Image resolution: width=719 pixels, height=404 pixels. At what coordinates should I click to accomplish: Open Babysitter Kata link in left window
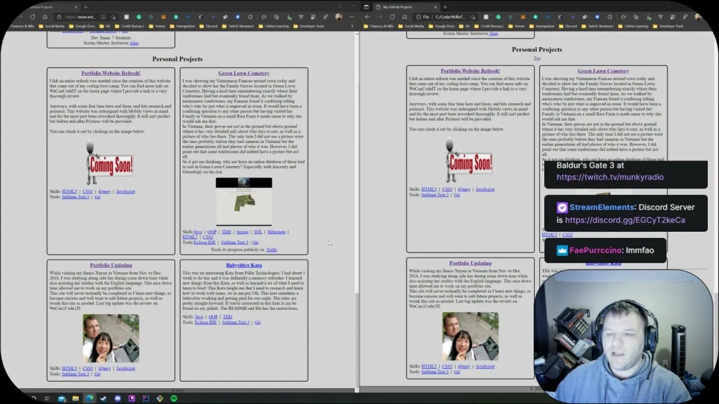click(244, 265)
